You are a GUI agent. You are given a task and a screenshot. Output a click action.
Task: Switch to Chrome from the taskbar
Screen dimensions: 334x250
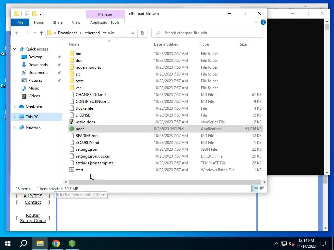(x=56, y=243)
